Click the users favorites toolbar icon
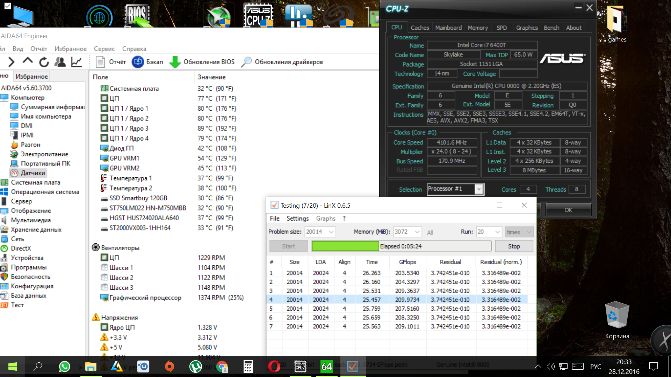Image resolution: width=671 pixels, height=377 pixels. tap(60, 62)
